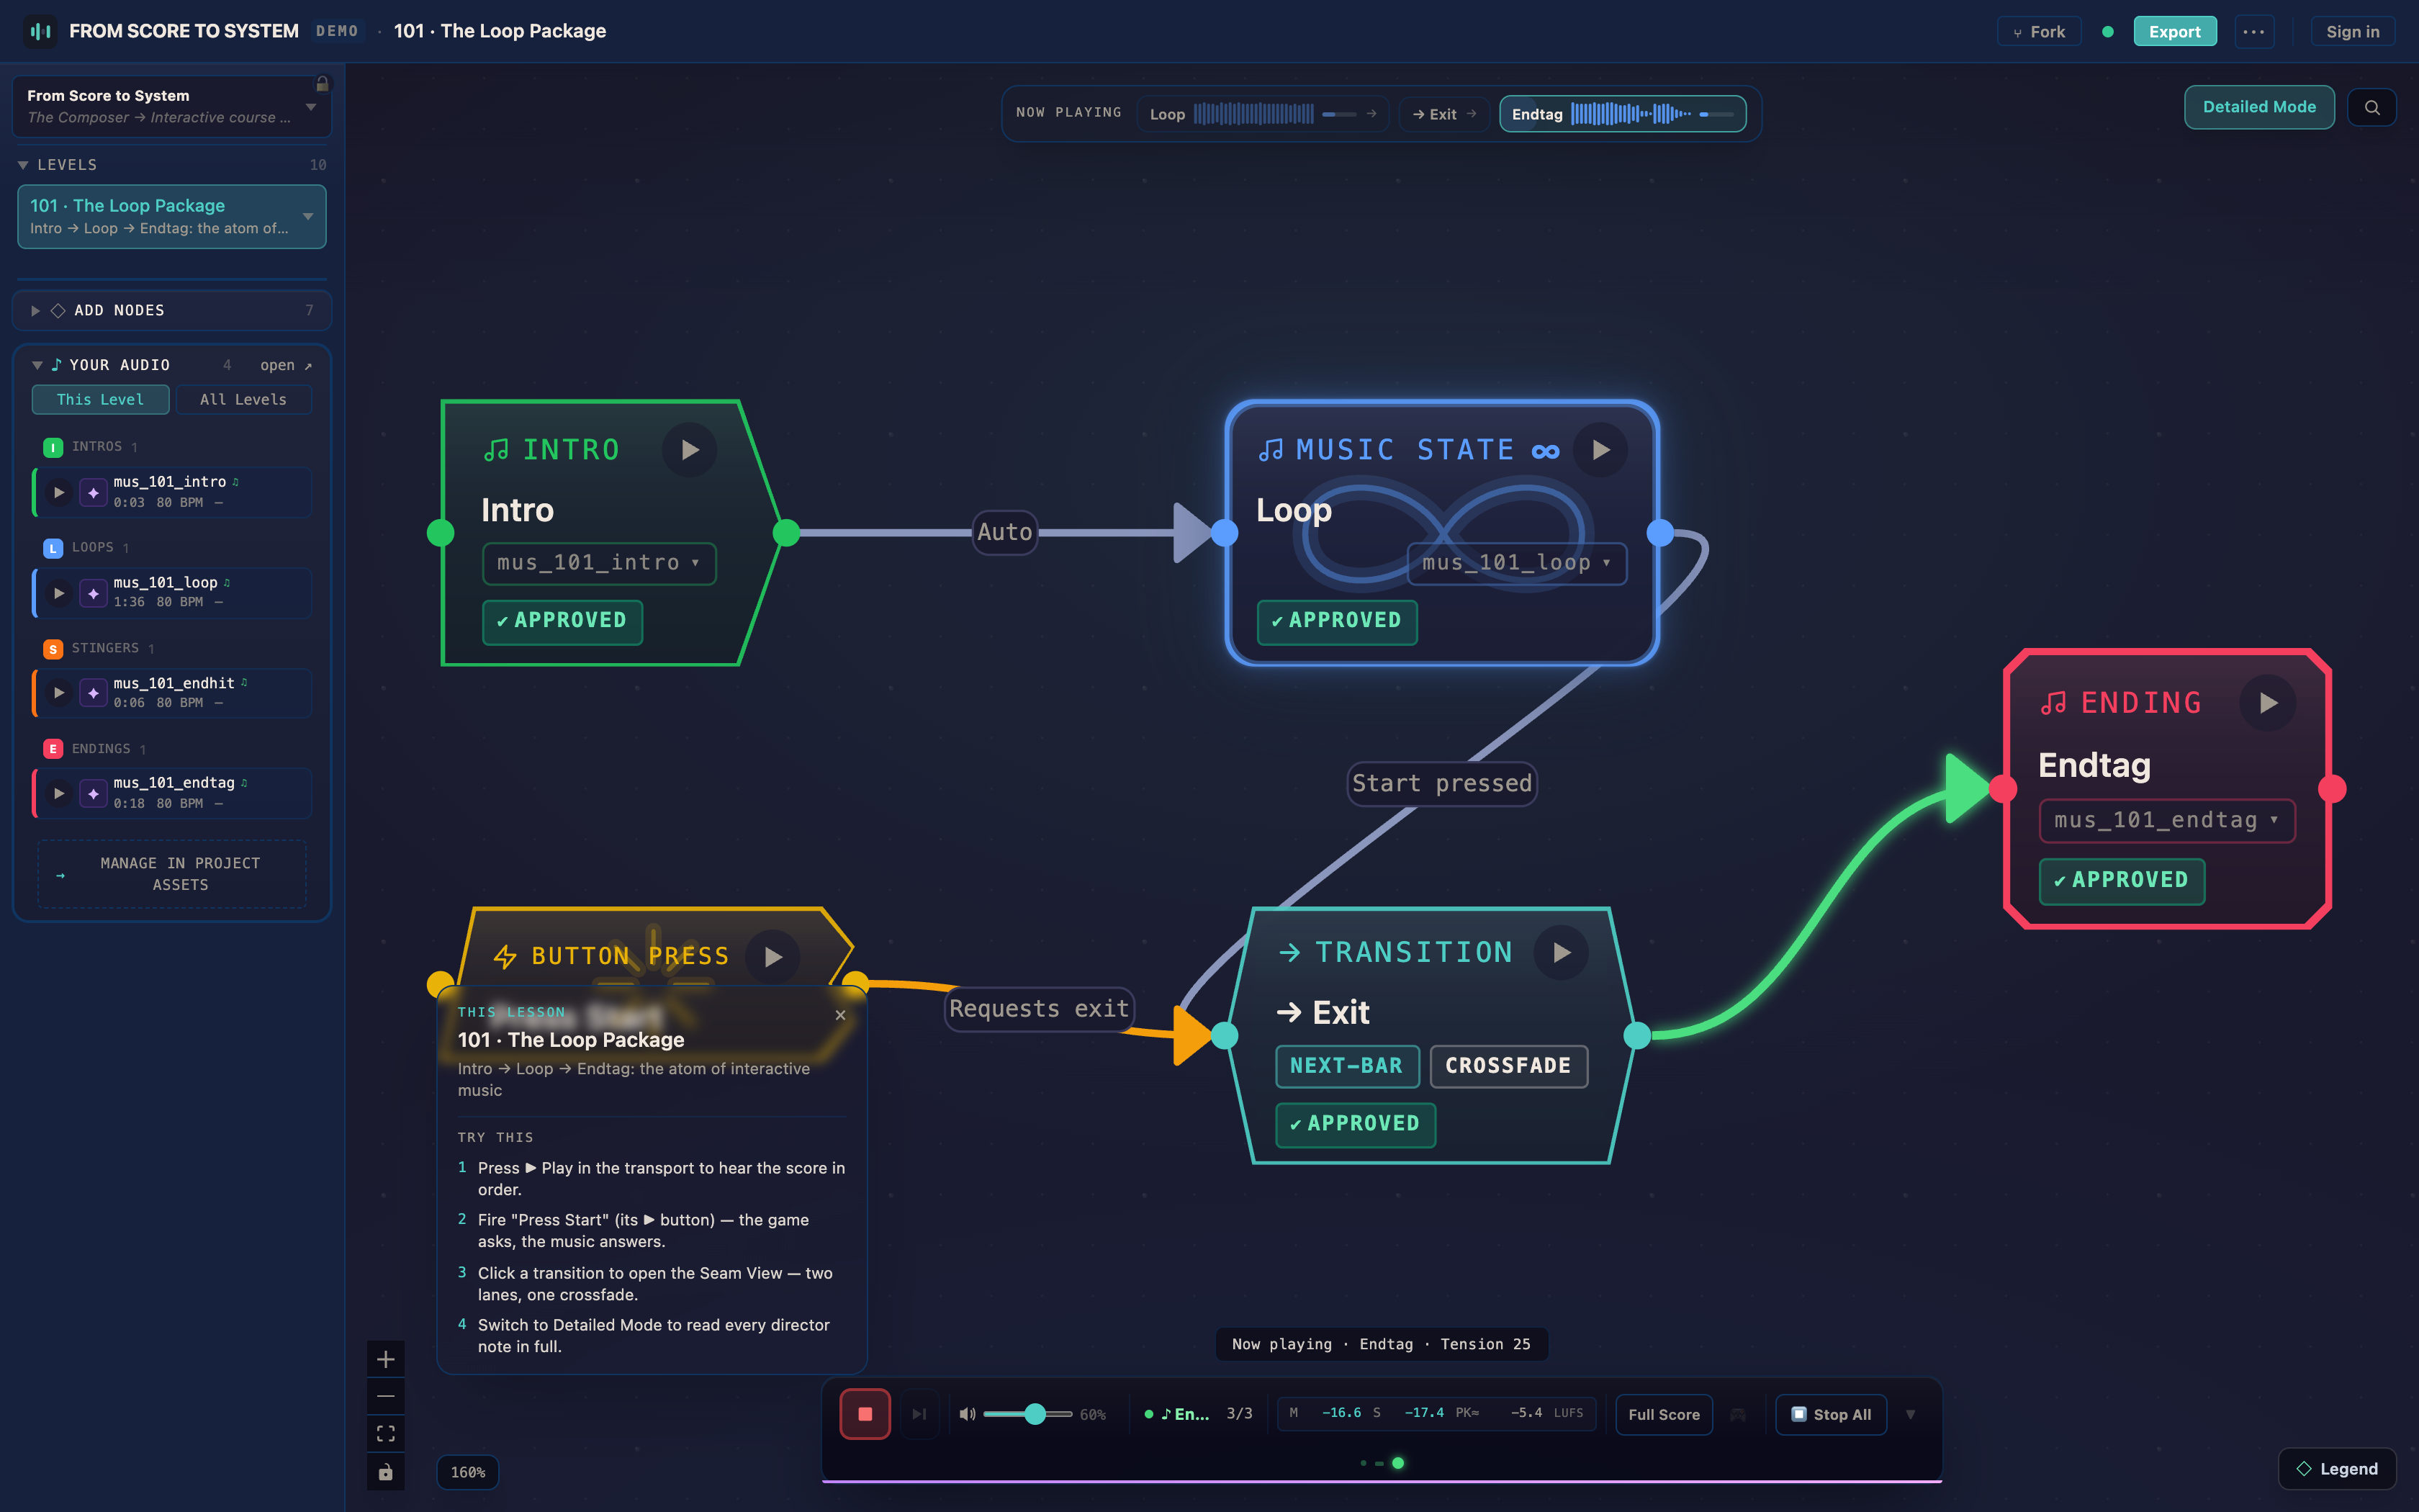Select the Endtag segment in Now Playing

[1622, 114]
